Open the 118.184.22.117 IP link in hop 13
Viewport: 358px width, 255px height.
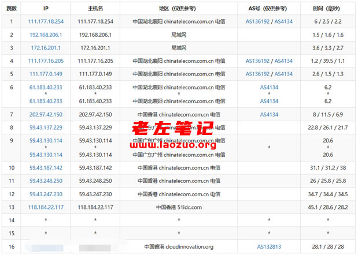[46, 208]
